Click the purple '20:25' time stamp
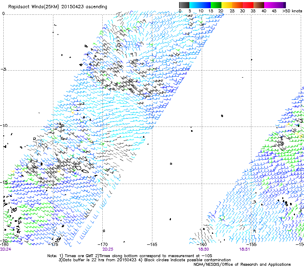 tap(108, 249)
